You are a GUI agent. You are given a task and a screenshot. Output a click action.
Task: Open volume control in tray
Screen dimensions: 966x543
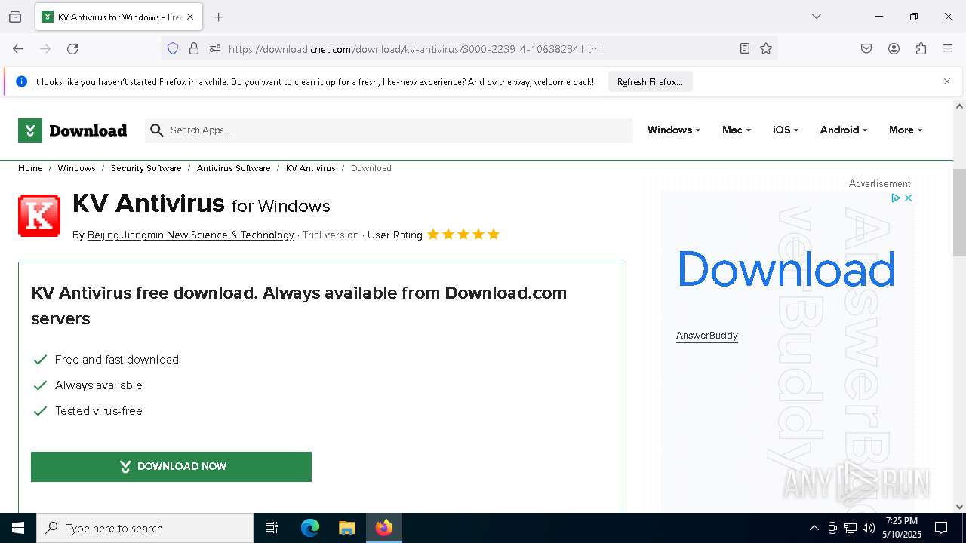(869, 528)
